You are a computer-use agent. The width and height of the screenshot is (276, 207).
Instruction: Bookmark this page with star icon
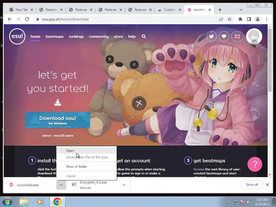230,19
